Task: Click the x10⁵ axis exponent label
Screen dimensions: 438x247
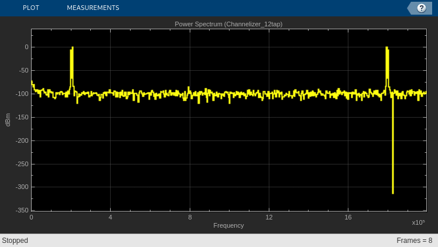Action: coord(418,223)
